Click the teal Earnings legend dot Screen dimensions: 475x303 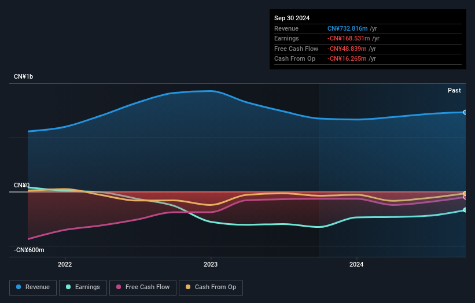(x=68, y=287)
